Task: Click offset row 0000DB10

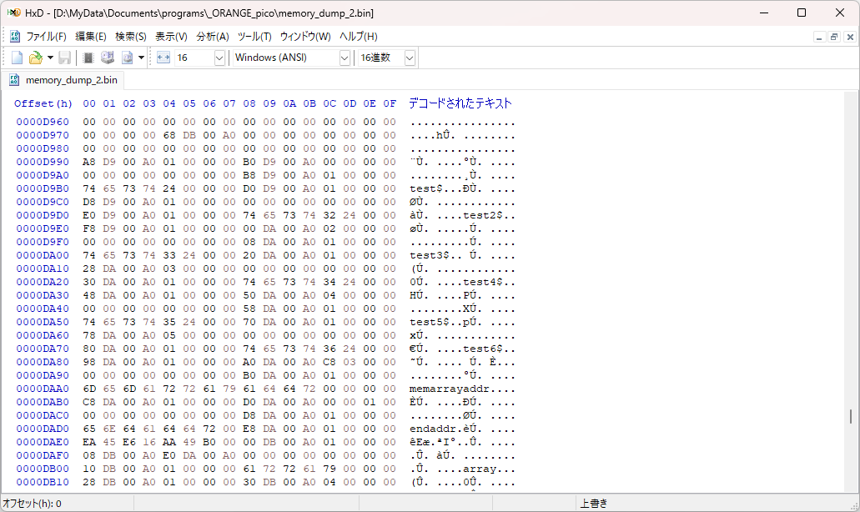Action: point(43,483)
